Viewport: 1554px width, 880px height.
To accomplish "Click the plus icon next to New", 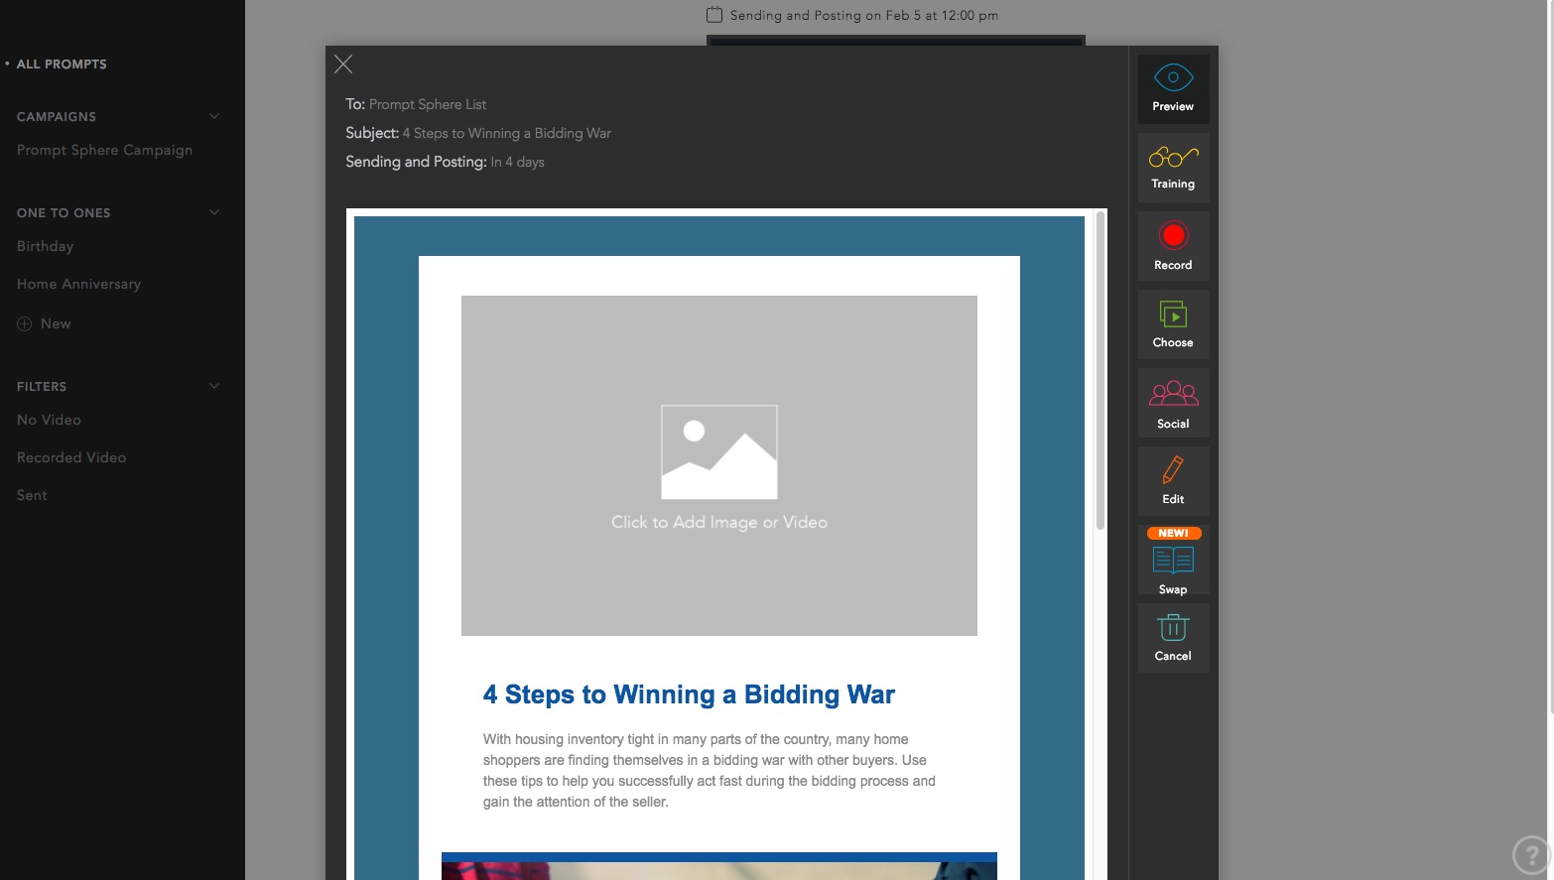I will 25,323.
